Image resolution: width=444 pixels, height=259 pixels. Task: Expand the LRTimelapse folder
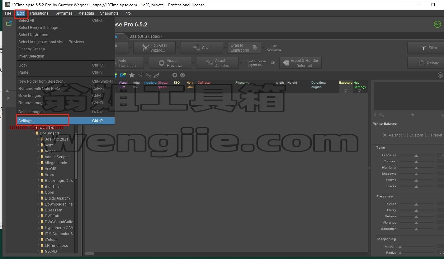click(x=39, y=245)
